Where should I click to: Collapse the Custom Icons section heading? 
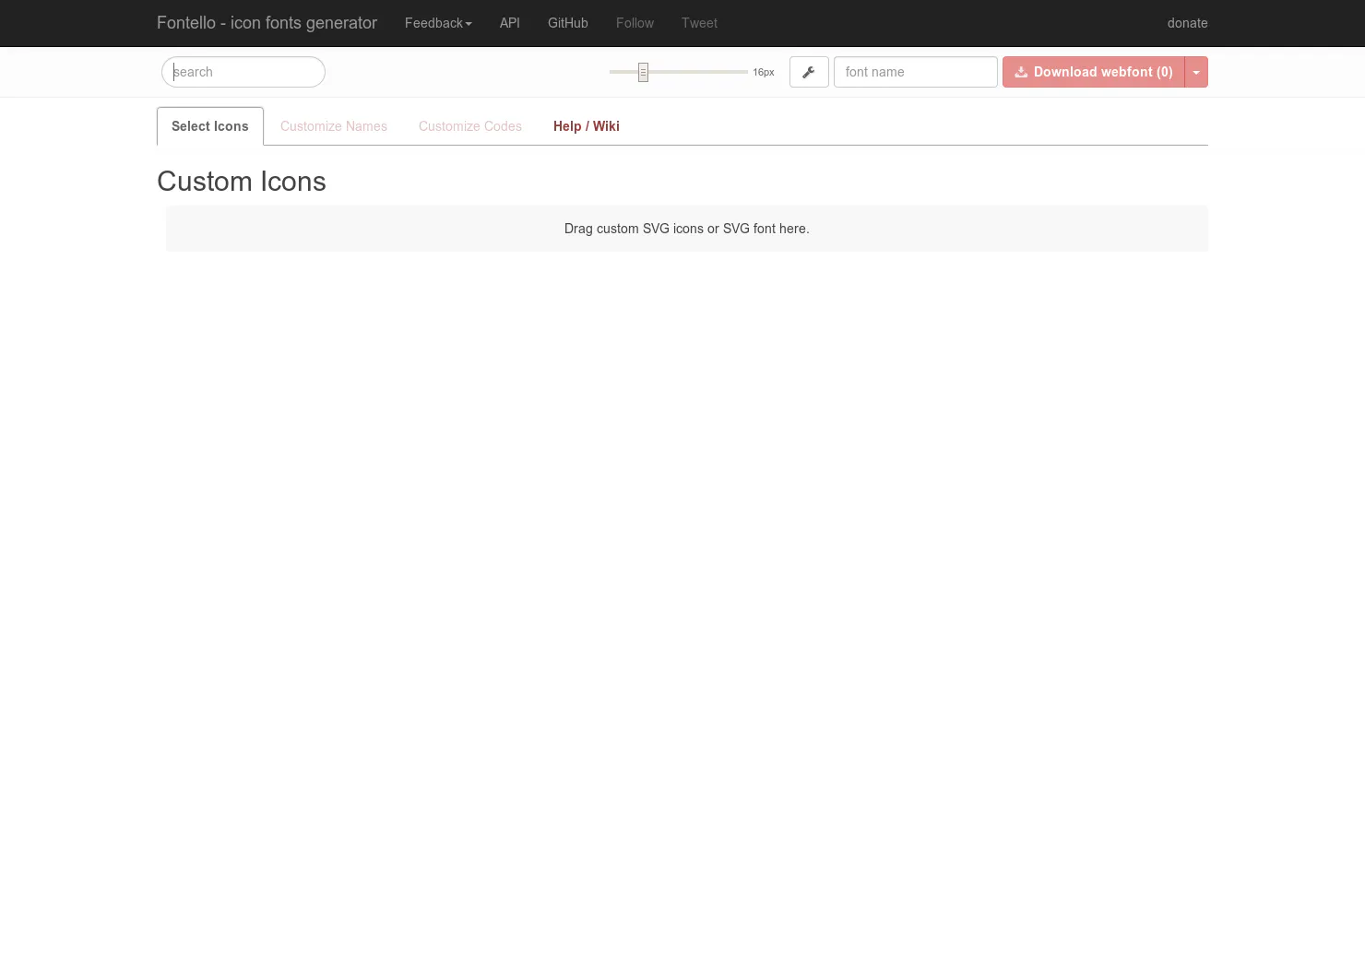[x=242, y=182]
